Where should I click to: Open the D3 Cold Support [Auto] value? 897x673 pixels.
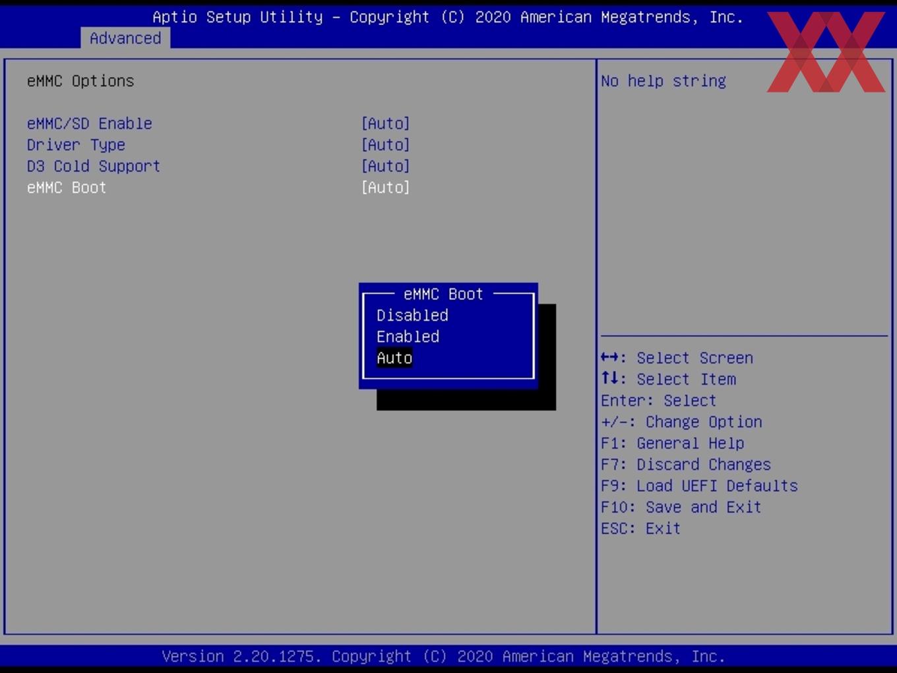386,166
